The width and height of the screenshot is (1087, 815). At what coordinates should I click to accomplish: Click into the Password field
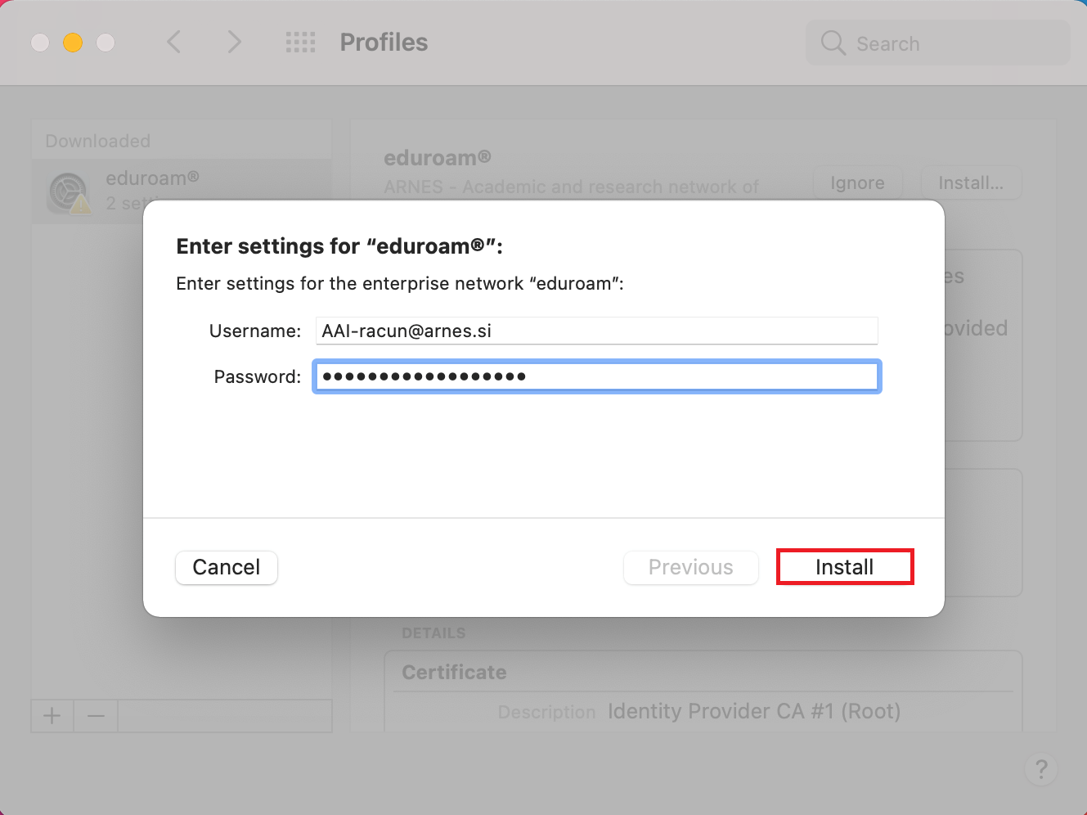596,376
